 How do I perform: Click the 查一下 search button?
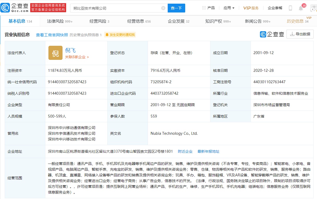(x=176, y=8)
